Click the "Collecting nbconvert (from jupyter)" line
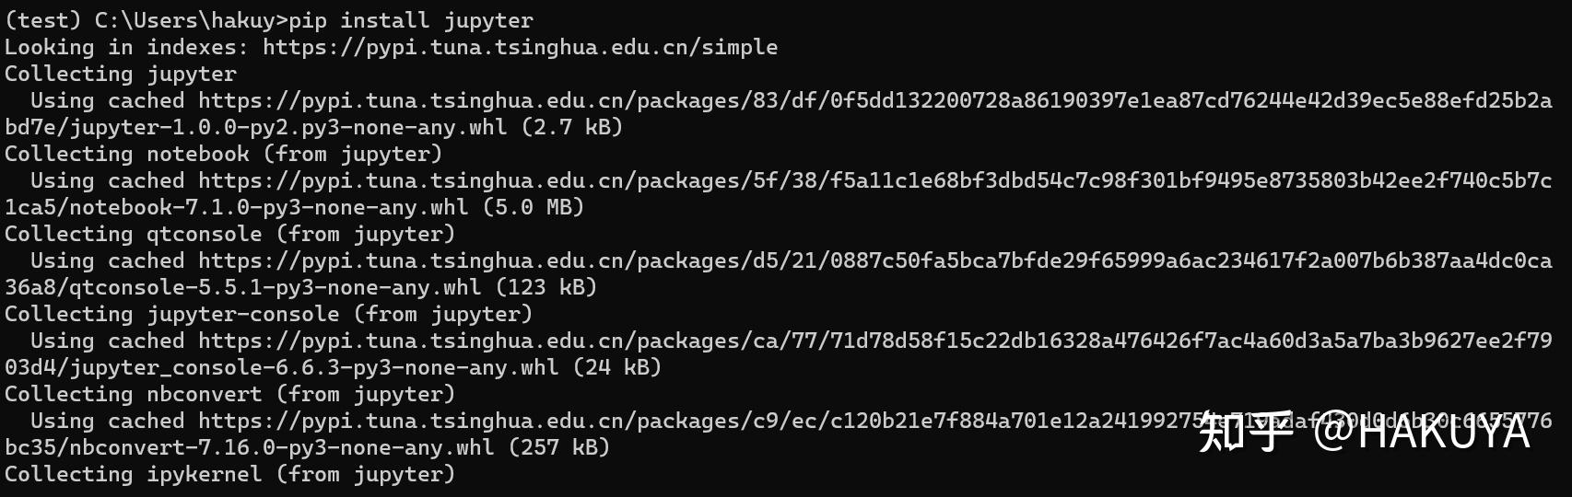 (230, 394)
